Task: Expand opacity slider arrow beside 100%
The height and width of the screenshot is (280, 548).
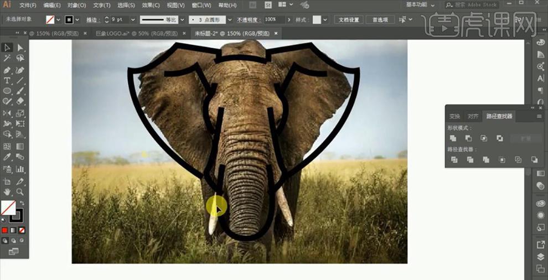Action: coord(289,20)
